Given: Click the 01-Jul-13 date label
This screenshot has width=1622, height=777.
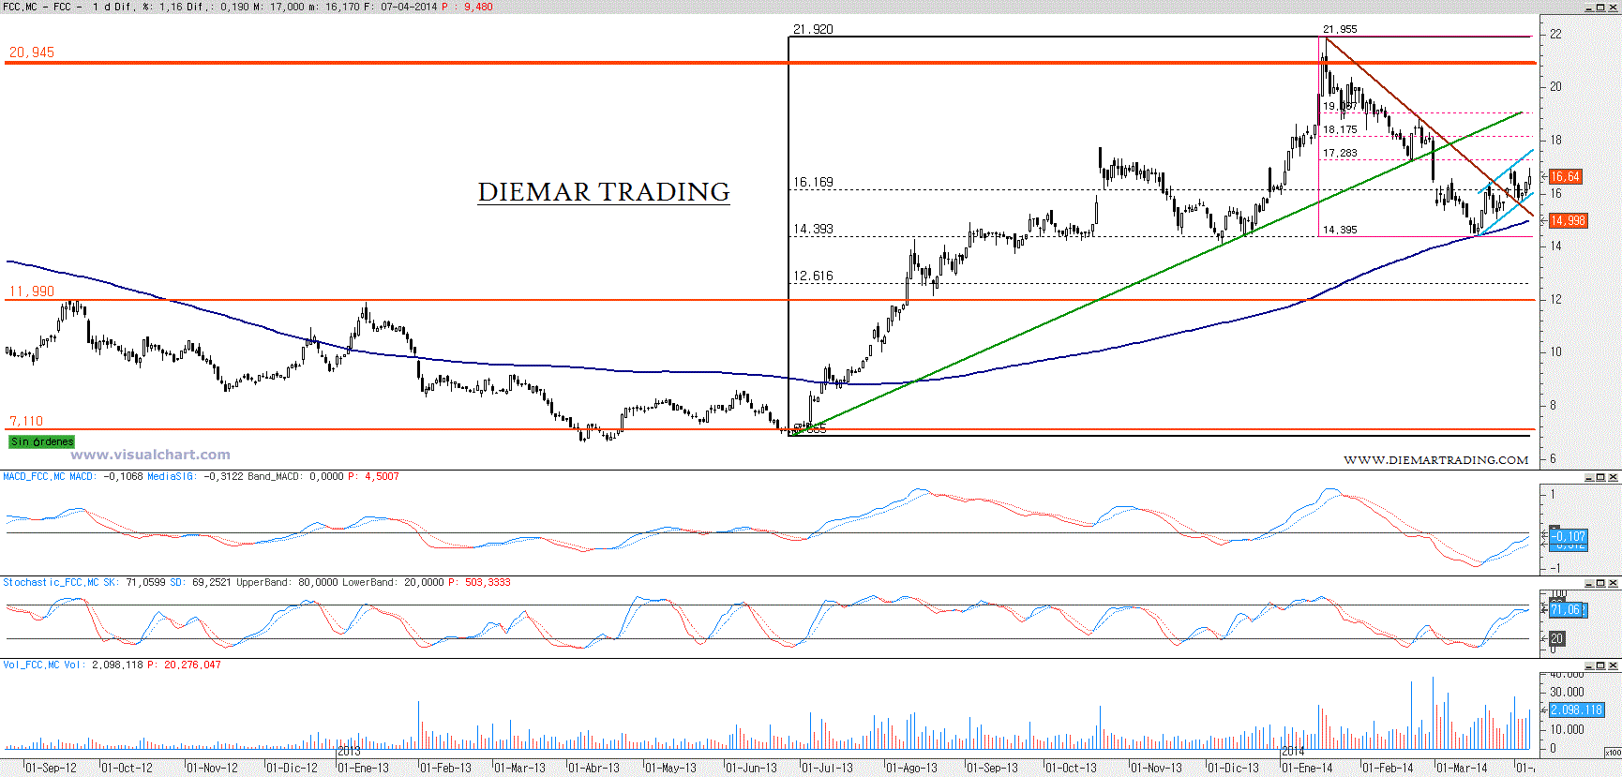Looking at the screenshot, I should click(827, 768).
